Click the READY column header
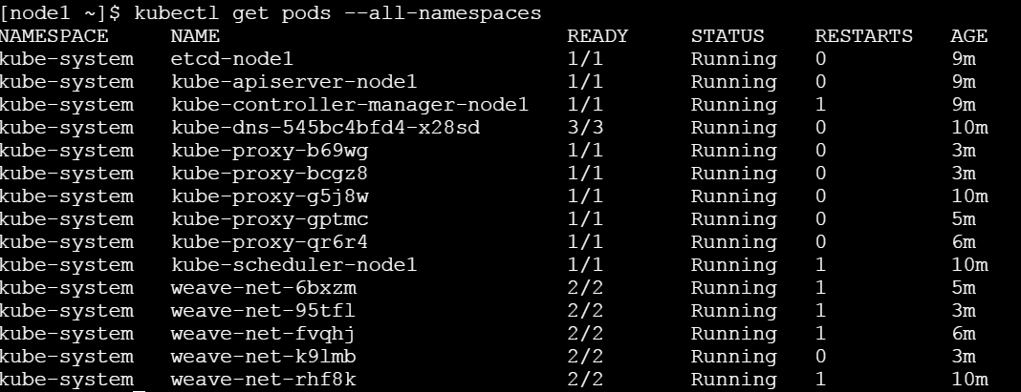The height and width of the screenshot is (392, 1021). pos(597,36)
